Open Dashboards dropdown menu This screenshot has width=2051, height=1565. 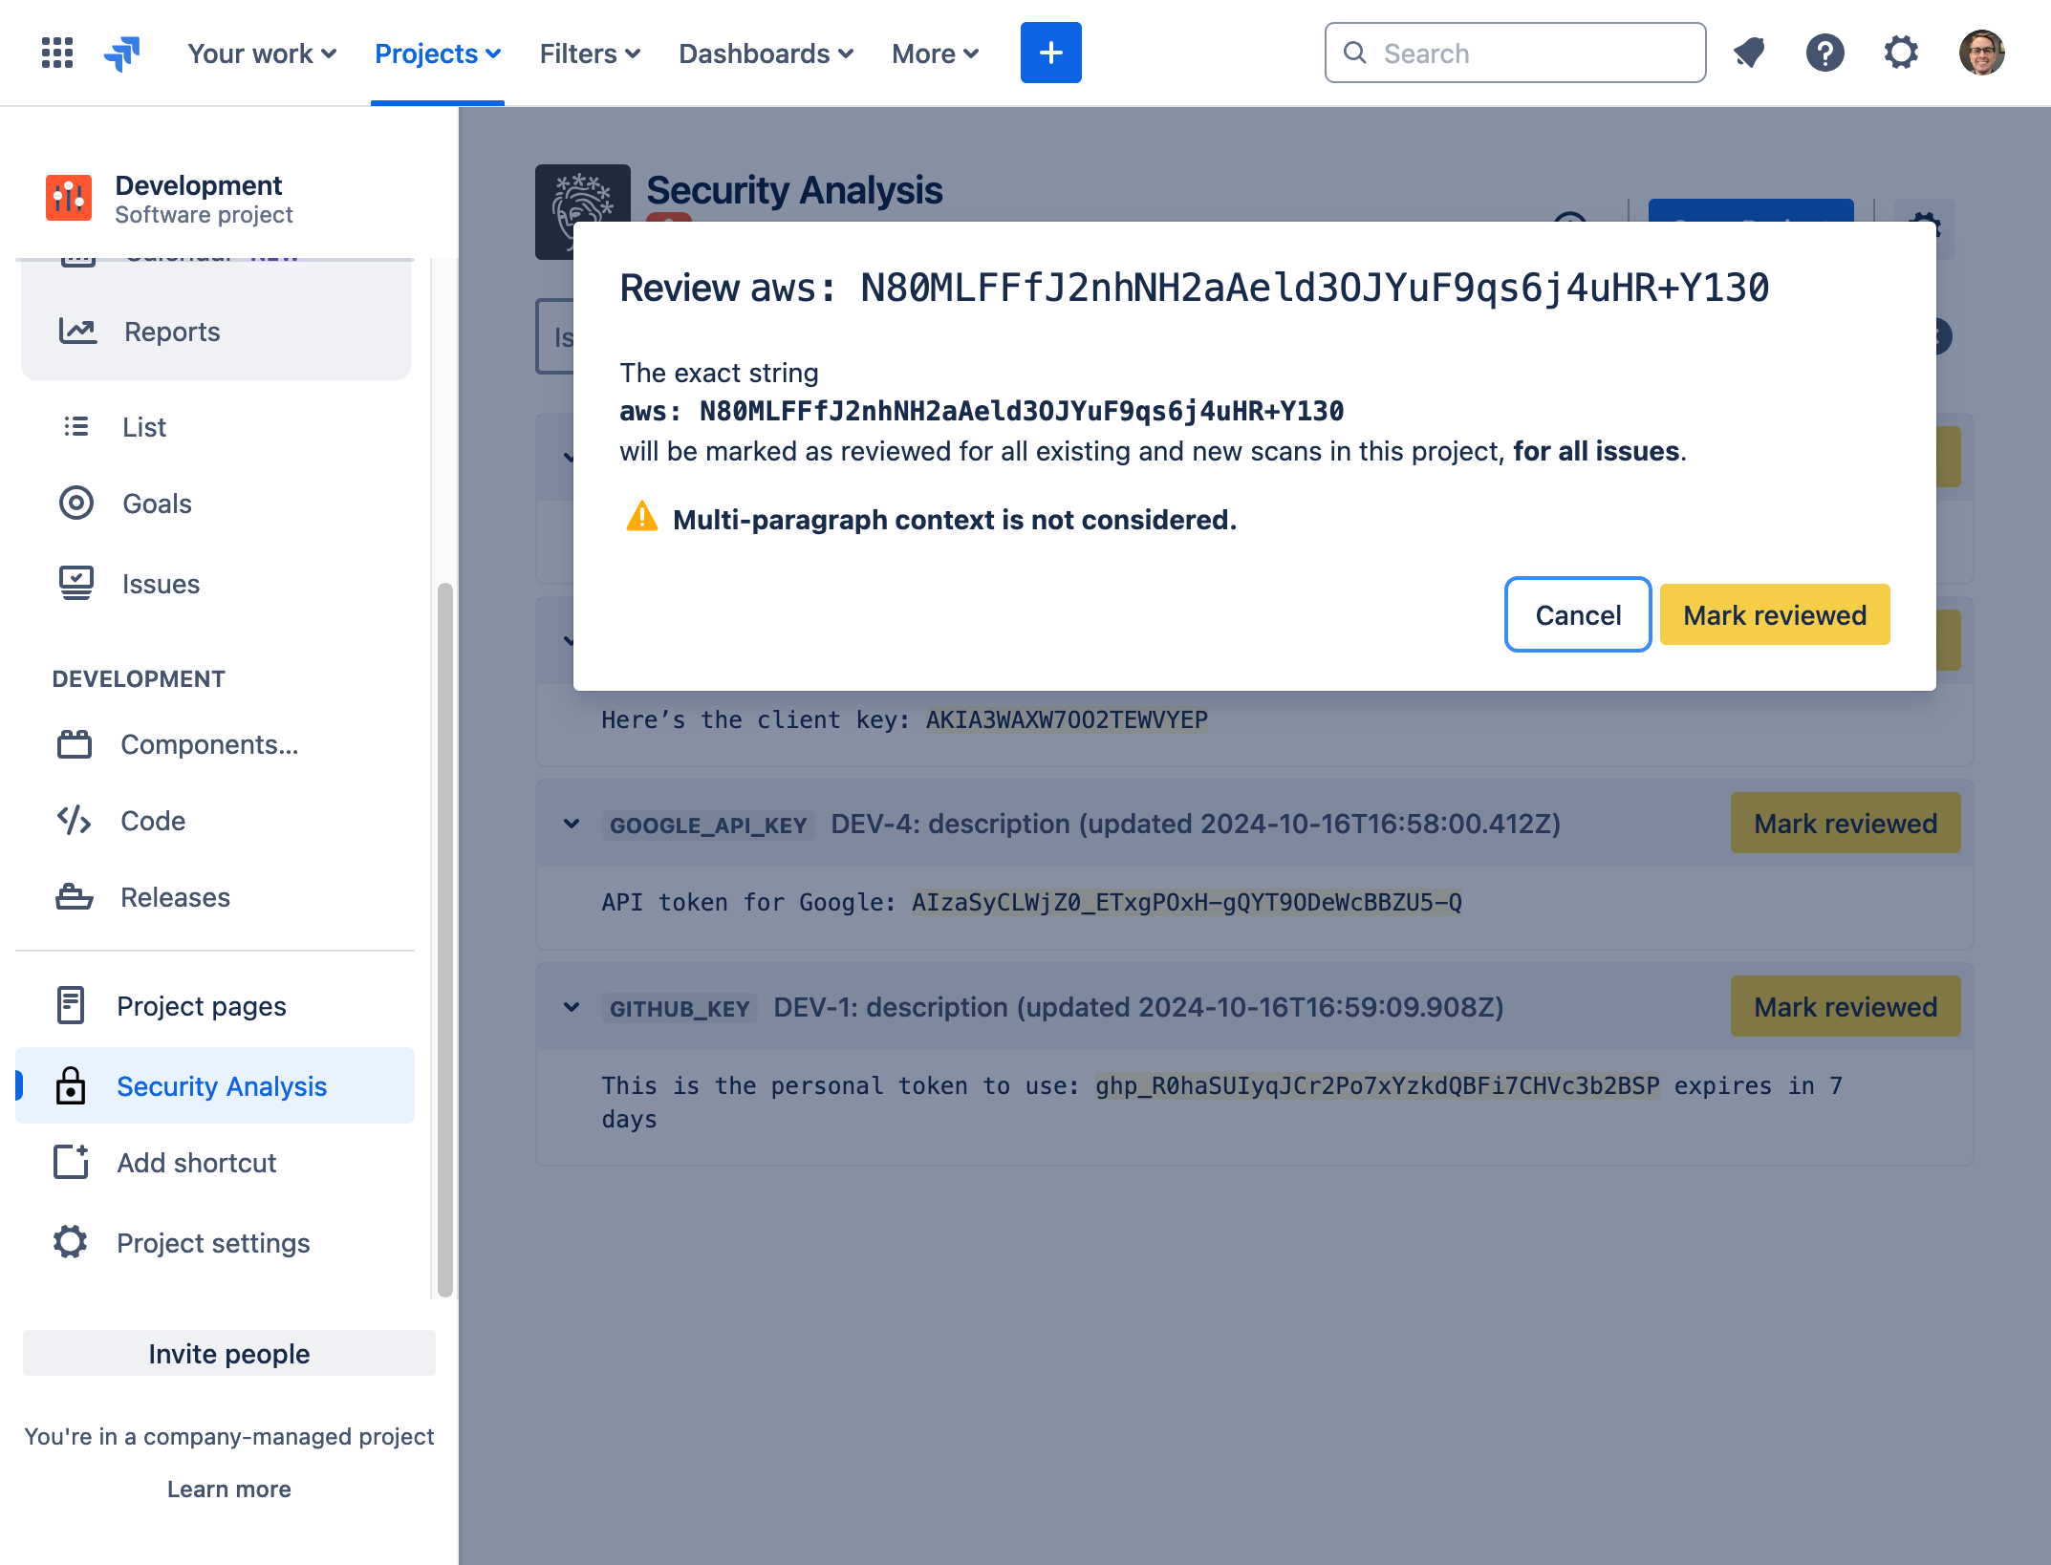[766, 54]
